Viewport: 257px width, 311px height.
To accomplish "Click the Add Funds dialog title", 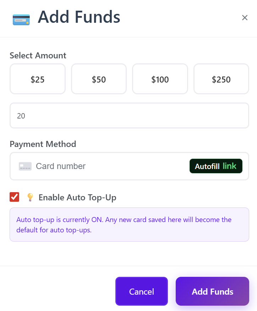I will pyautogui.click(x=79, y=17).
